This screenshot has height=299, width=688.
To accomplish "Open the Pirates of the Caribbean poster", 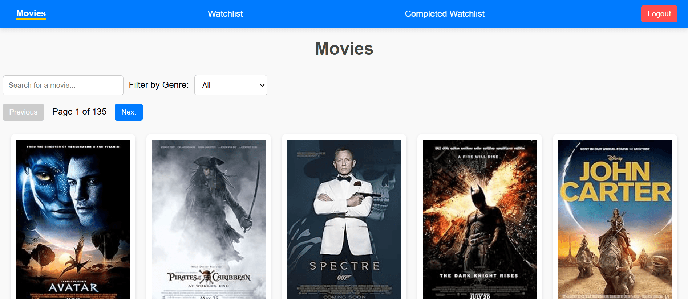I will pyautogui.click(x=209, y=219).
